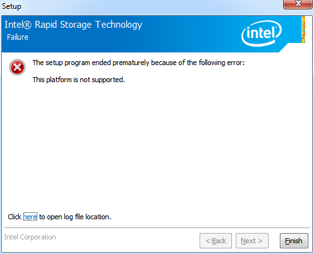
Task: Click the Intel logo in the banner
Action: 262,33
